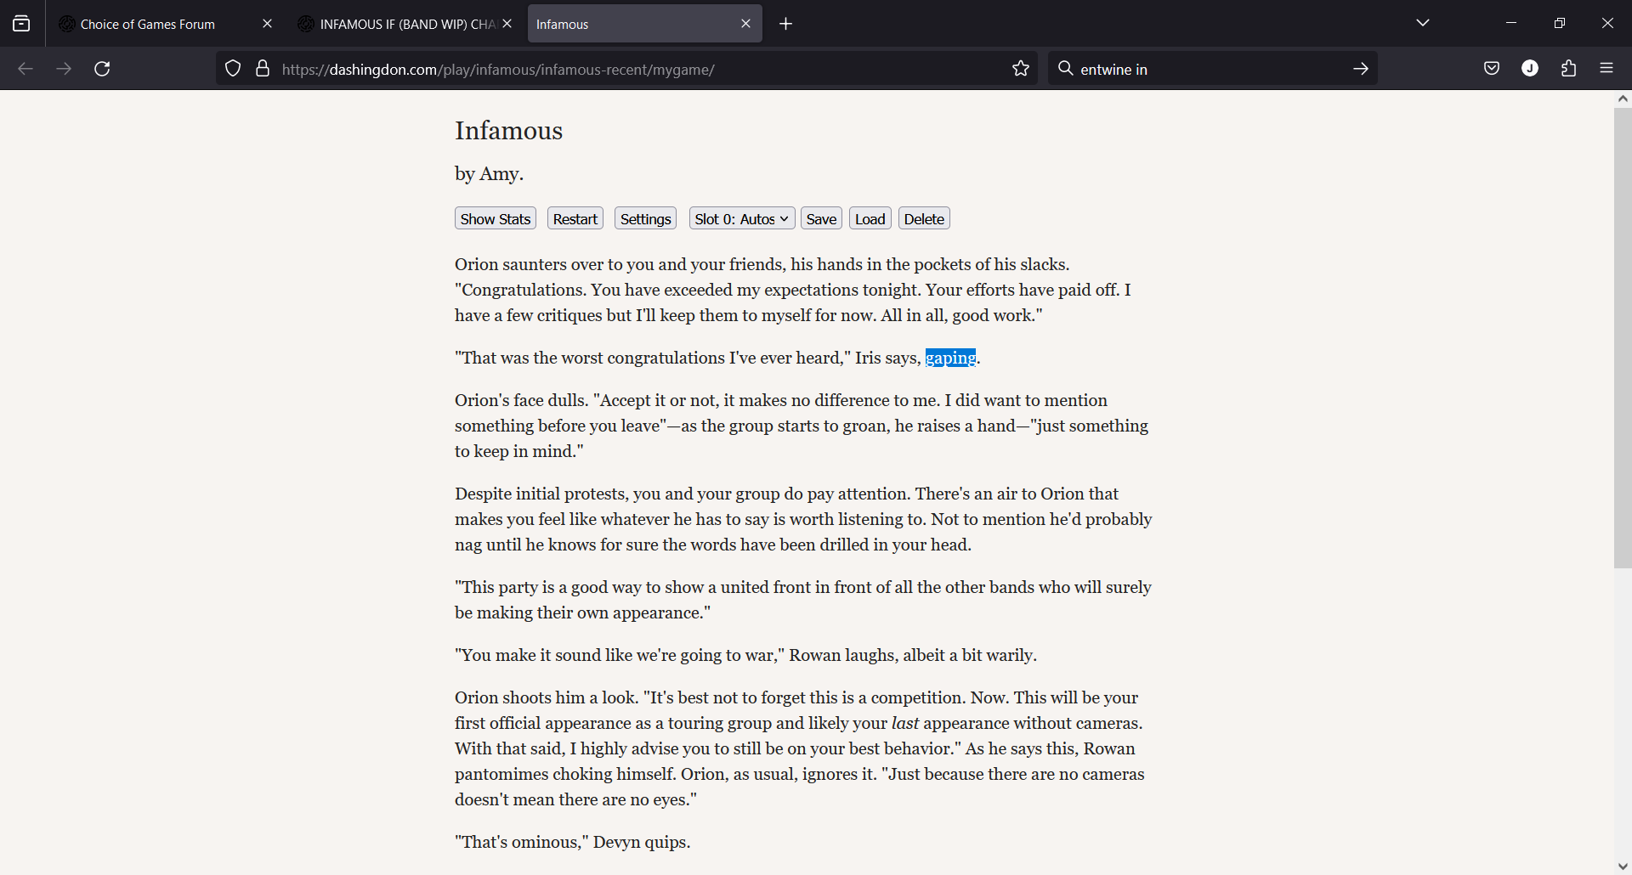The height and width of the screenshot is (875, 1632).
Task: Close the Infamous tab
Action: [745, 24]
